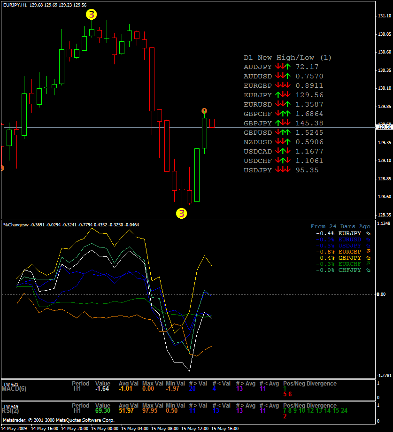
Task: Click the %Changesw indicator title
Action: pyautogui.click(x=16, y=225)
